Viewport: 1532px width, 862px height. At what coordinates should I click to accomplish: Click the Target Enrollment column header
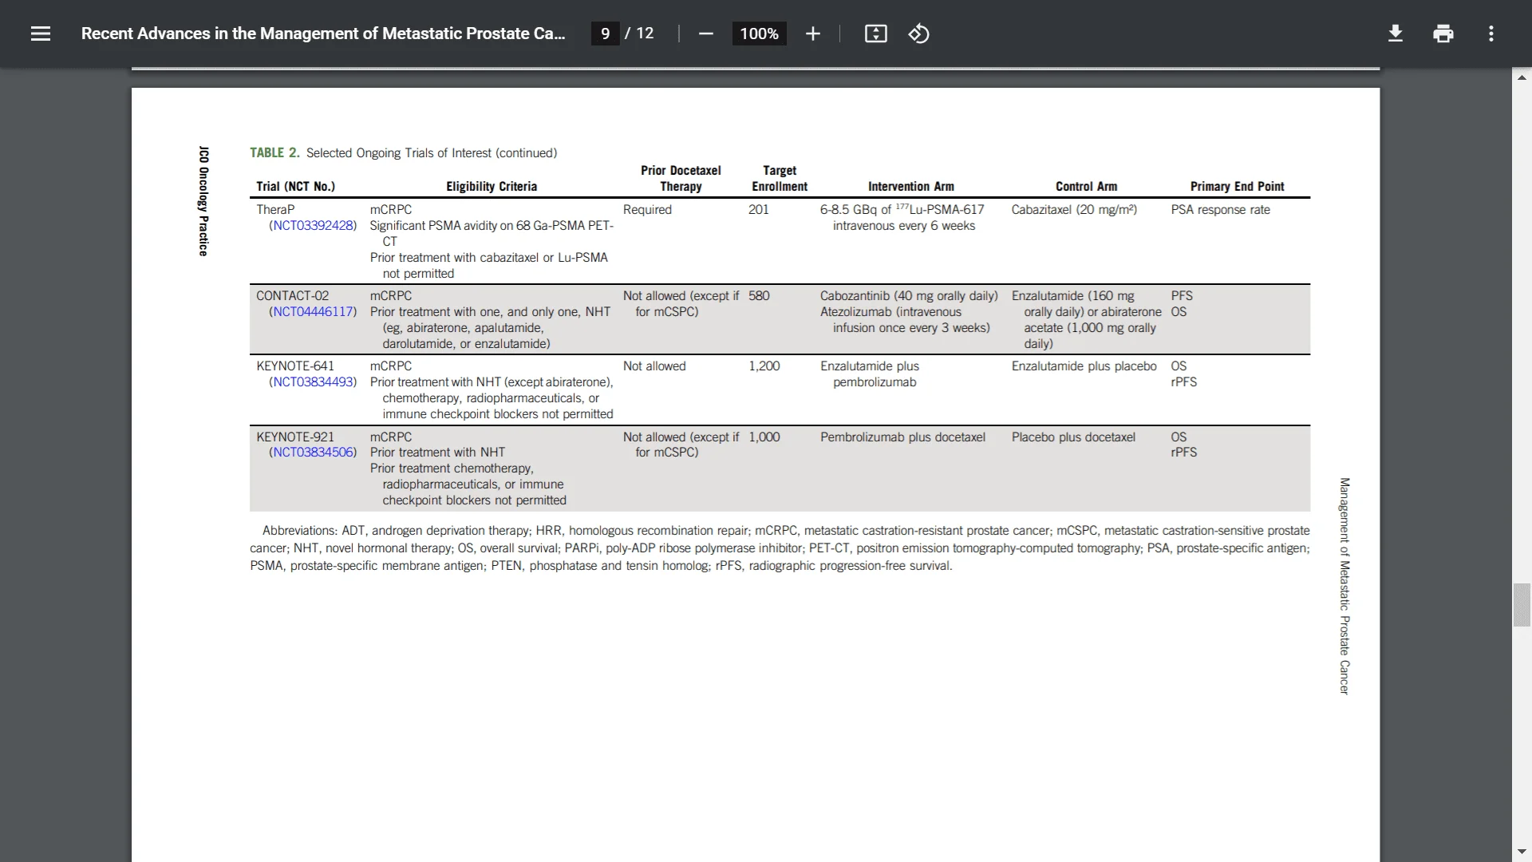[780, 178]
